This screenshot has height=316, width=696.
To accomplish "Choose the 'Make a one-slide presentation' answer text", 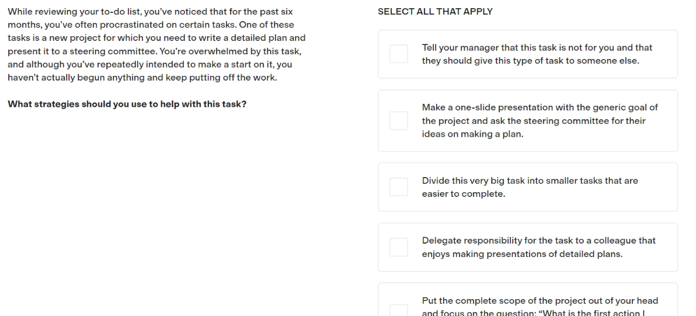I will [540, 121].
